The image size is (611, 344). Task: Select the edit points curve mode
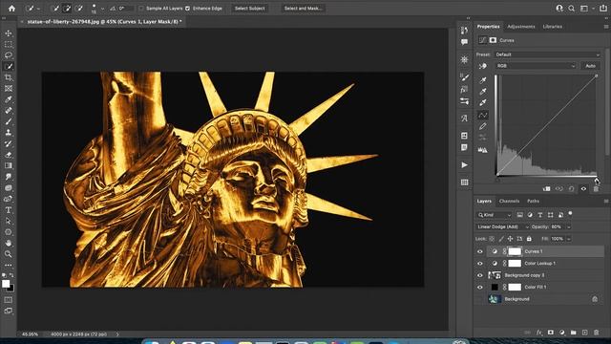pos(483,115)
